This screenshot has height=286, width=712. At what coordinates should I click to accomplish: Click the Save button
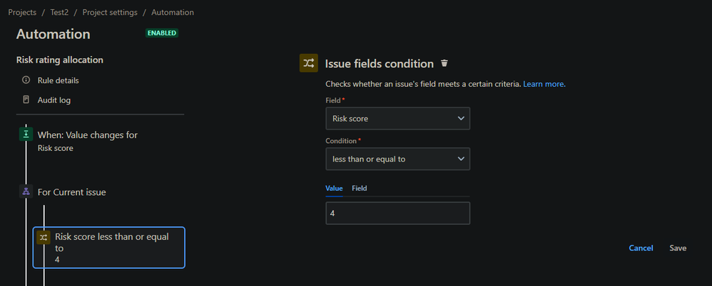point(678,248)
